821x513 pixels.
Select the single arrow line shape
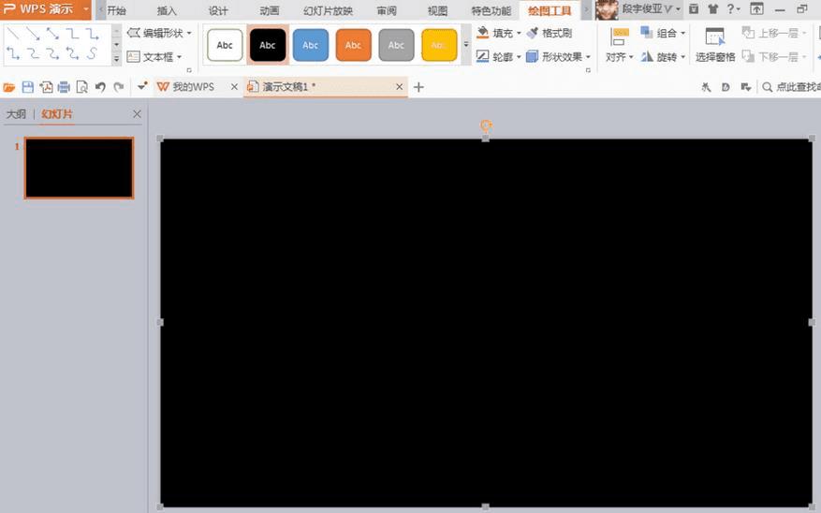(33, 35)
